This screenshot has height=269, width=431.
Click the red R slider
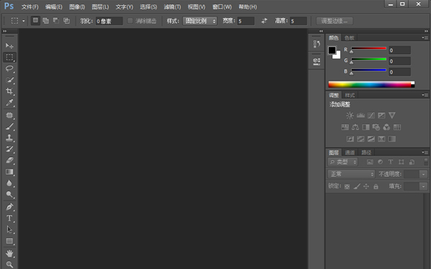pyautogui.click(x=368, y=49)
